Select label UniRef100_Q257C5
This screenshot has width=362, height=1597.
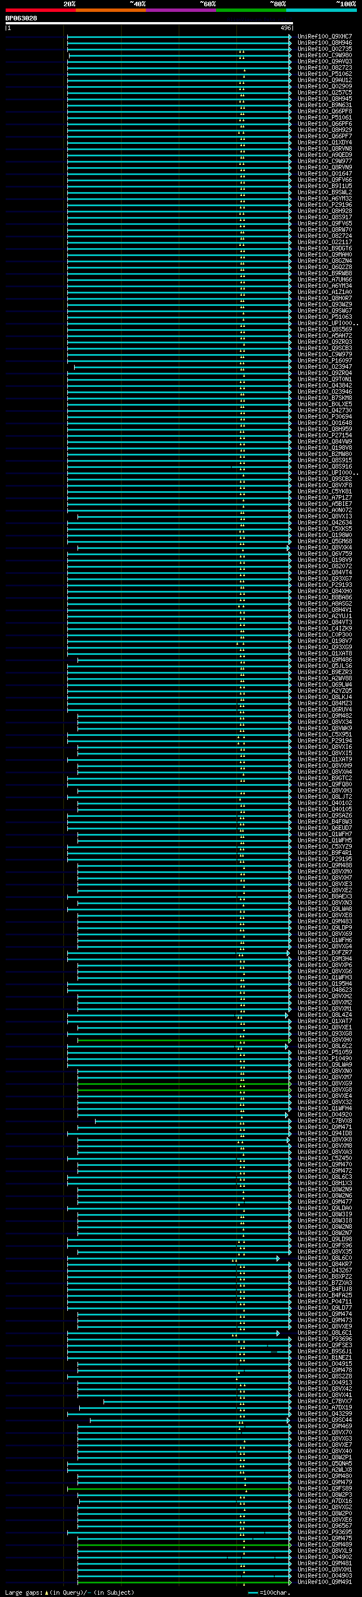coord(325,92)
